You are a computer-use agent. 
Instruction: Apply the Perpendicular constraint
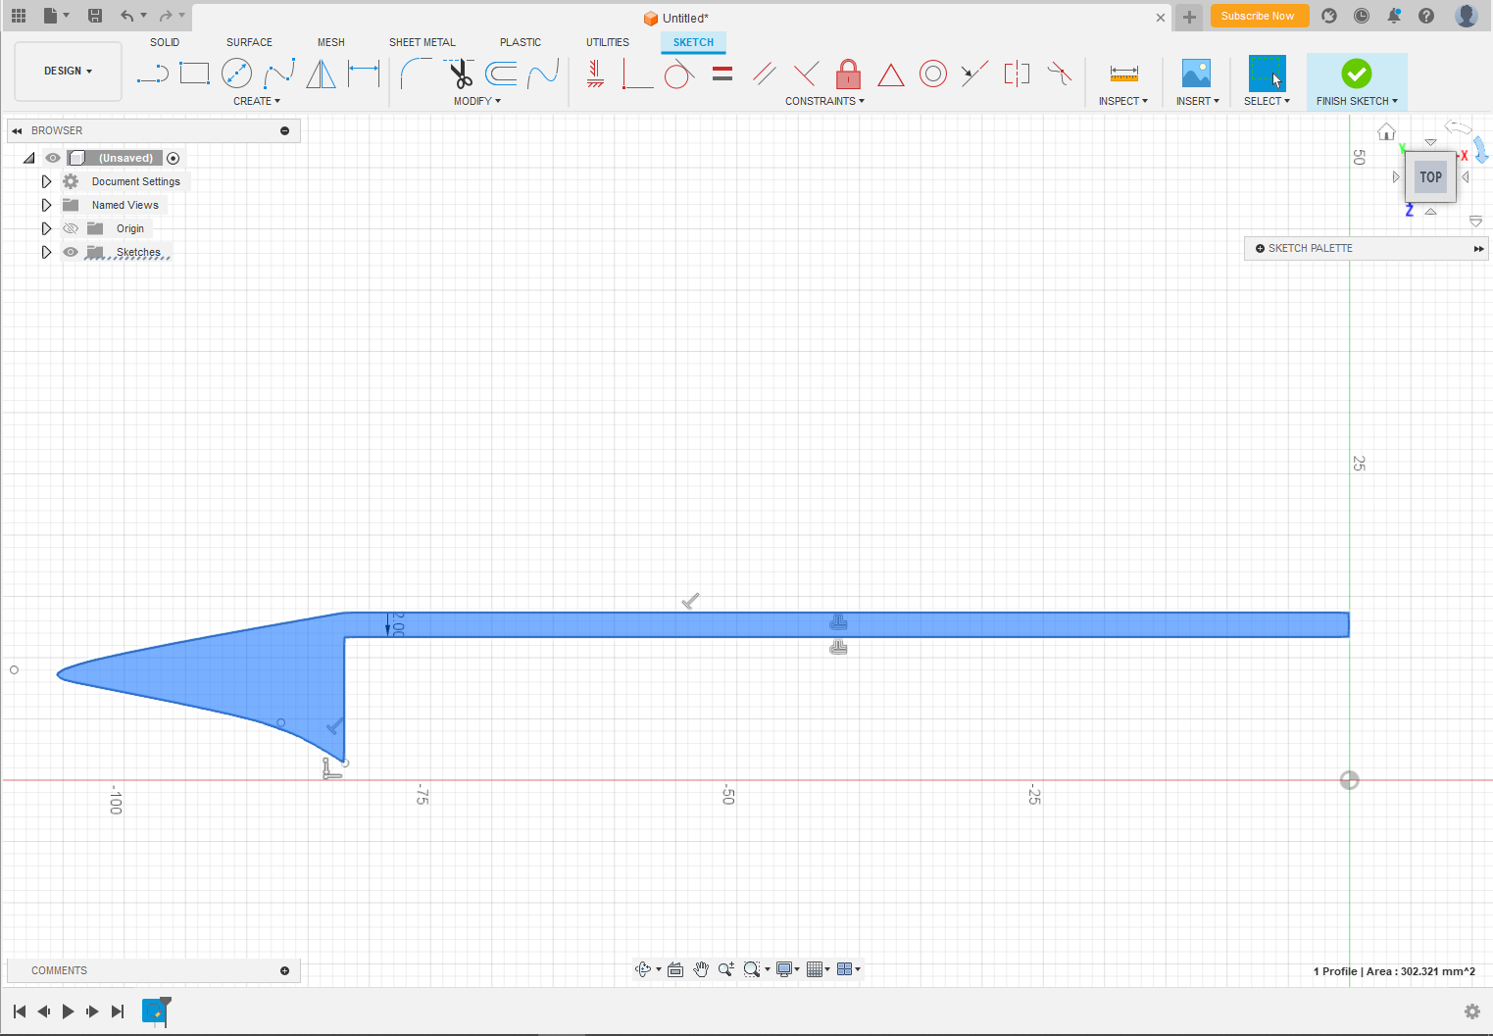(x=807, y=74)
